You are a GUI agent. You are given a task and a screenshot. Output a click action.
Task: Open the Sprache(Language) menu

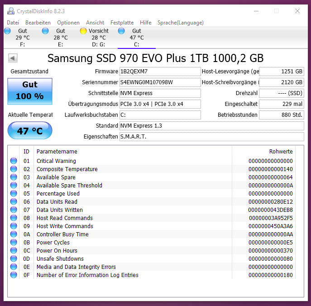[x=181, y=23]
